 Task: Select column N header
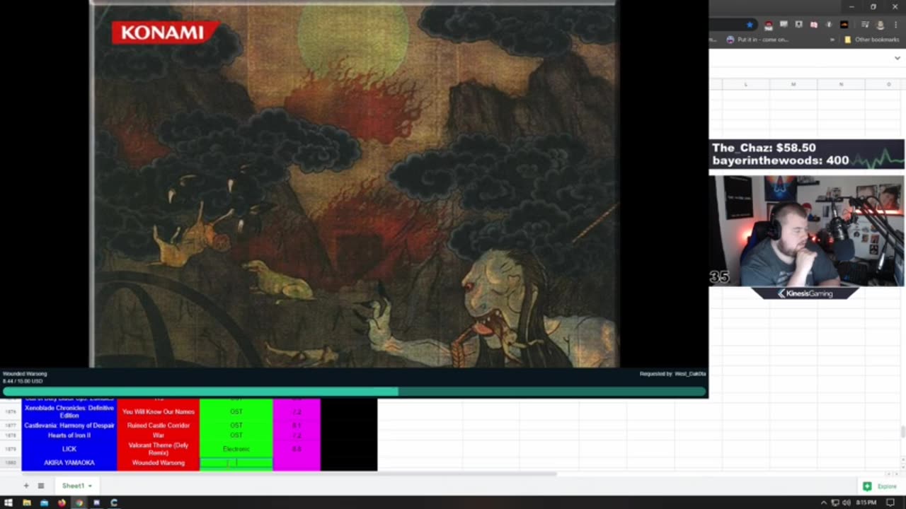pos(841,84)
